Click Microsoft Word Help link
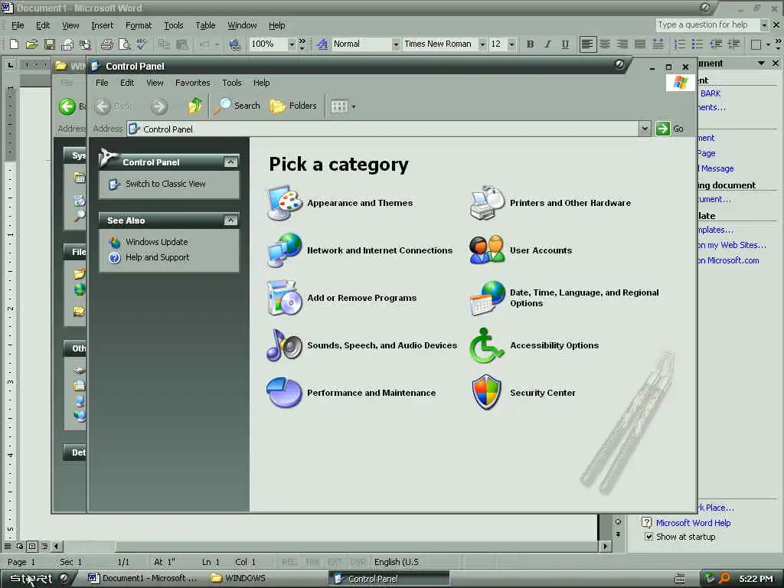Image resolution: width=784 pixels, height=588 pixels. [x=693, y=523]
